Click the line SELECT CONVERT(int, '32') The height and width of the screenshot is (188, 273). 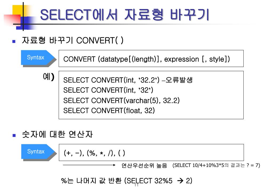pyautogui.click(x=108, y=90)
